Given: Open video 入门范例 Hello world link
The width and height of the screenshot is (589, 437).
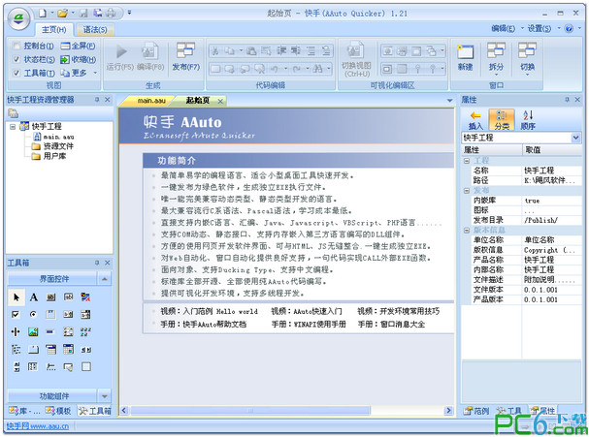Looking at the screenshot, I should coord(210,311).
